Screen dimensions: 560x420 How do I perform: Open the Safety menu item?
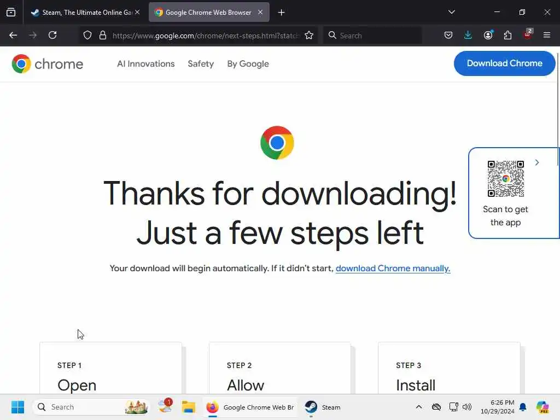tap(201, 64)
